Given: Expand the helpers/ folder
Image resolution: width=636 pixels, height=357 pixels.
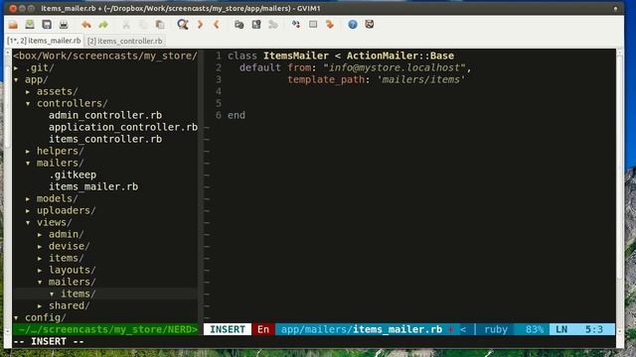Looking at the screenshot, I should [28, 152].
